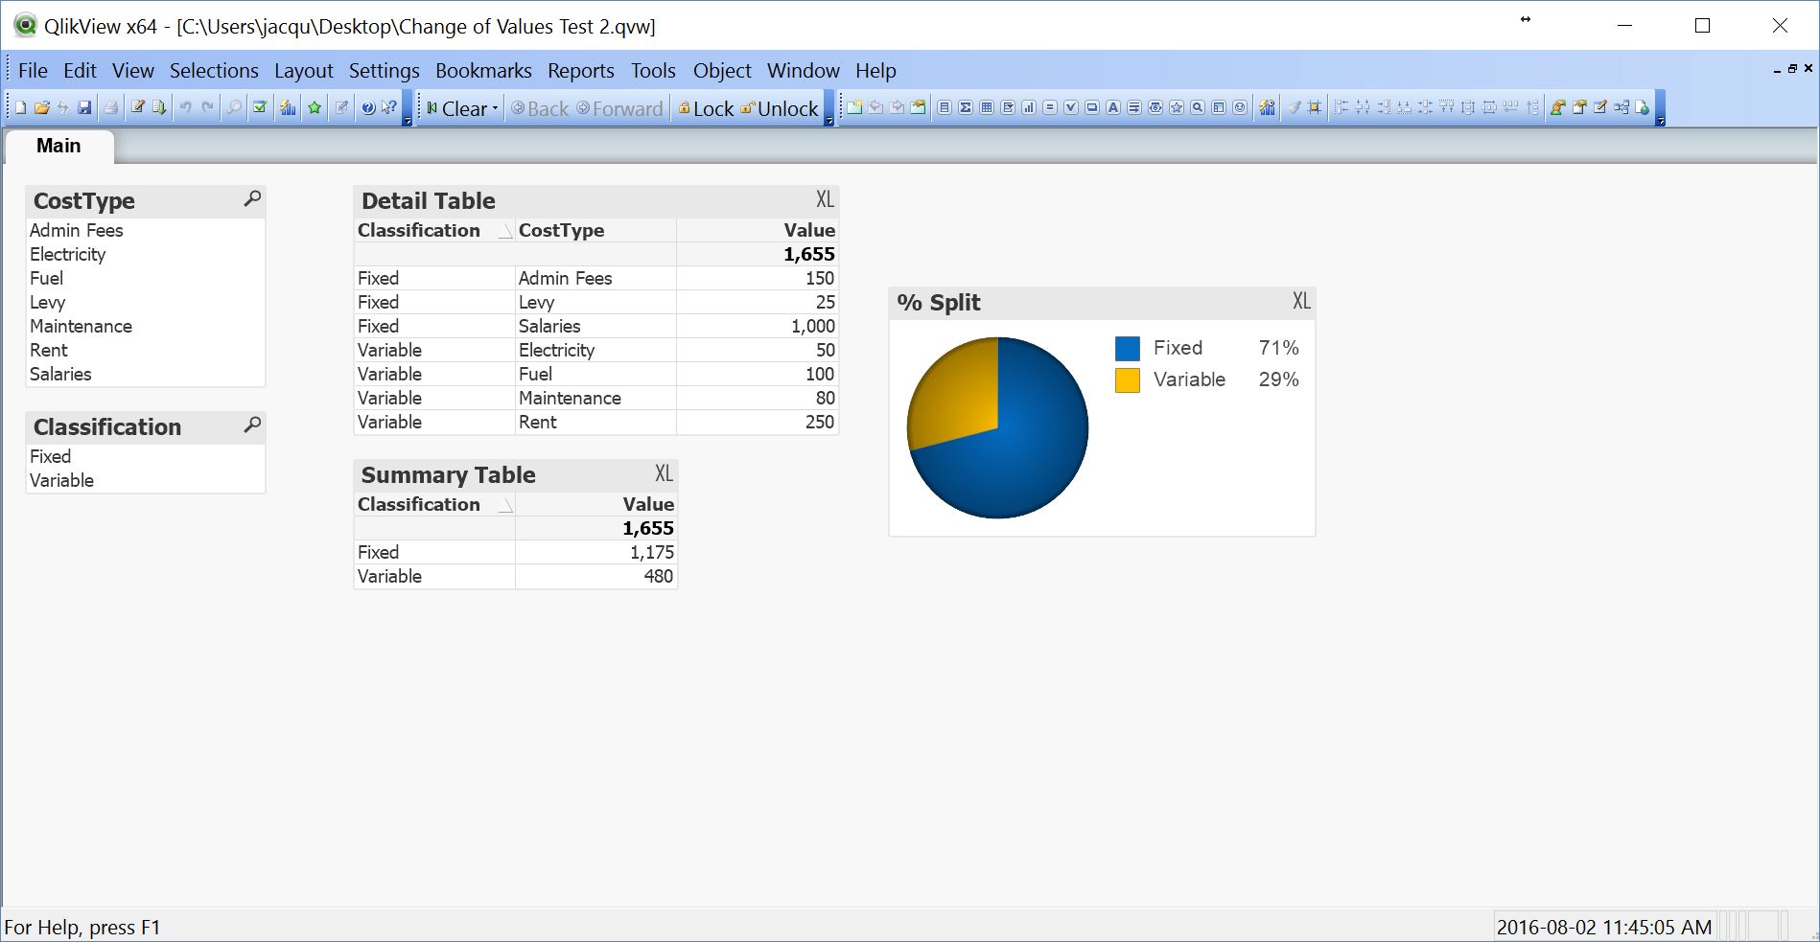Open the Time Chart Wizard icon

click(x=1268, y=108)
